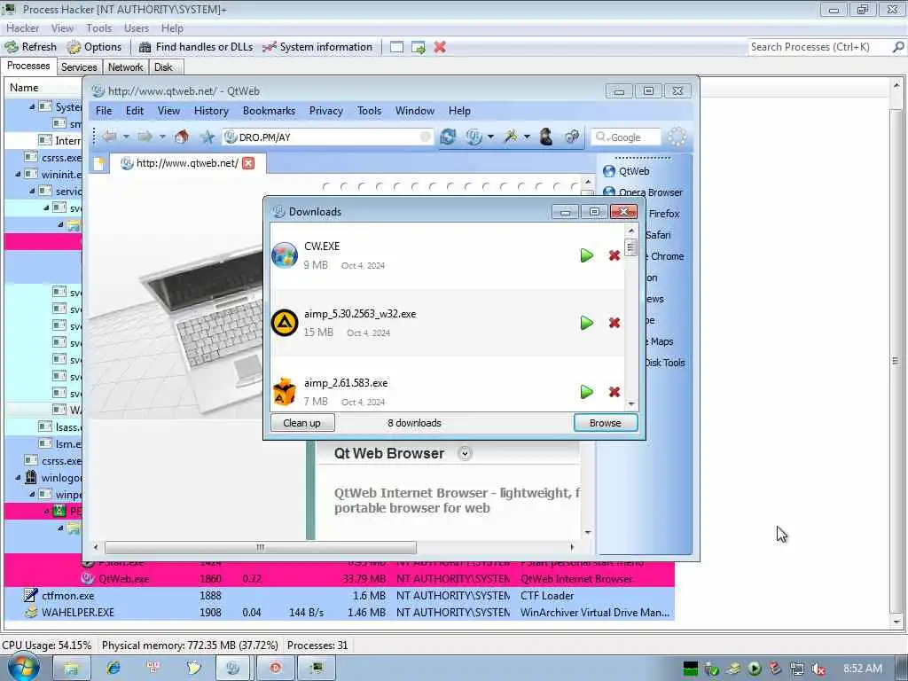Click the Downloads list scrollbar thumb
This screenshot has height=681, width=908.
click(x=631, y=249)
